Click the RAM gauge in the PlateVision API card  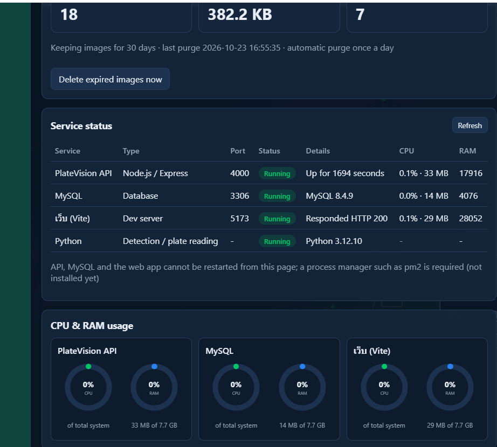(x=154, y=387)
